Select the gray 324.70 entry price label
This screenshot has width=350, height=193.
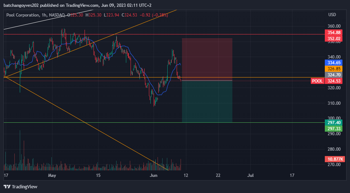[334, 75]
